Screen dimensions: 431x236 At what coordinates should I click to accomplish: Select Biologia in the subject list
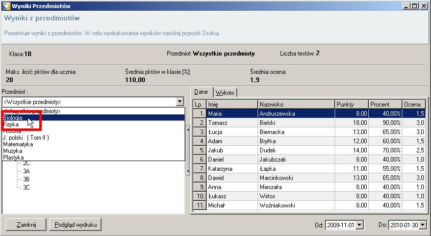pos(93,118)
